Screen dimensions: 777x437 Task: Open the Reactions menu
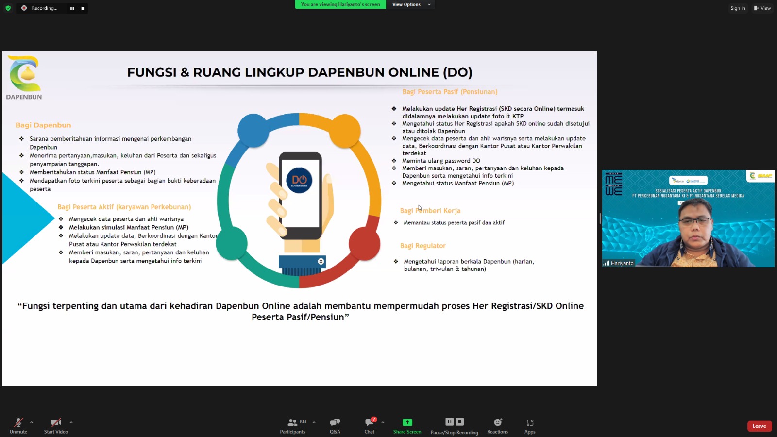coord(497,425)
